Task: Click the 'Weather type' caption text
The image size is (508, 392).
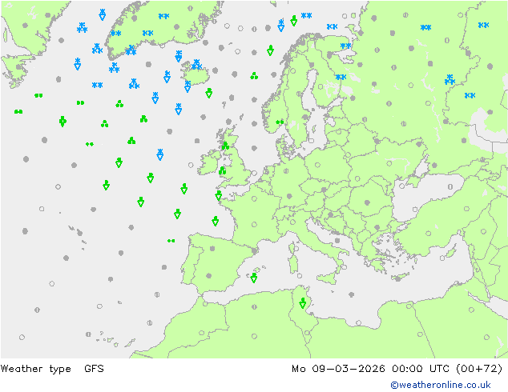Action: tap(35, 369)
